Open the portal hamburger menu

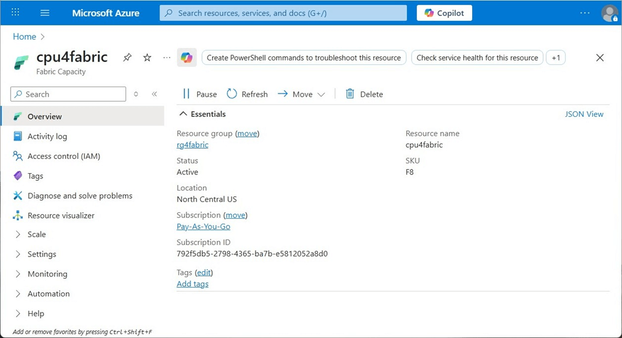[x=44, y=13]
